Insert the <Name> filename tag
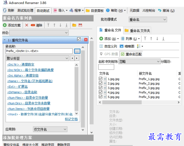184x146 pixels. 30,81
